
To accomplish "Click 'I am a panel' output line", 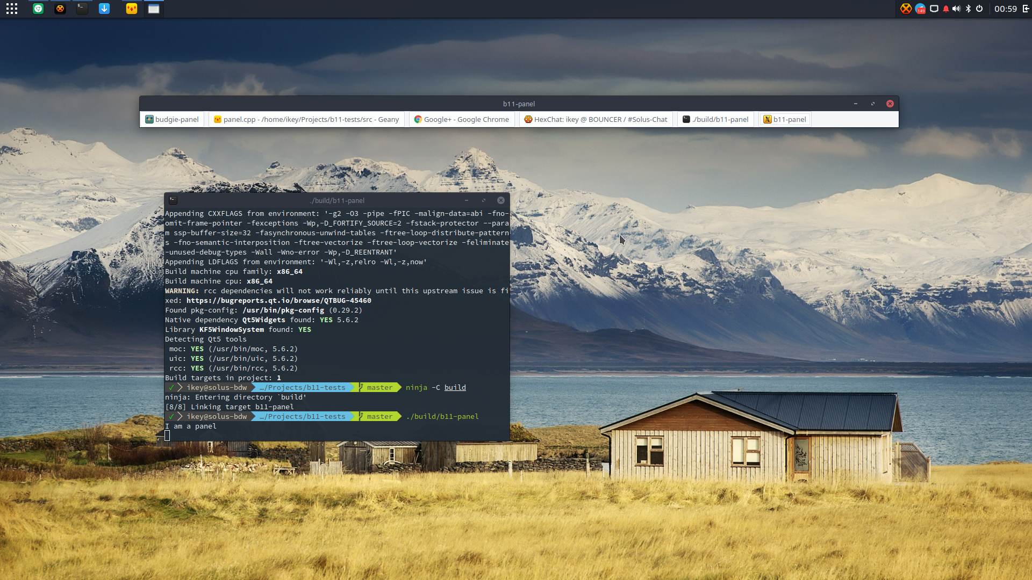I will [x=191, y=426].
